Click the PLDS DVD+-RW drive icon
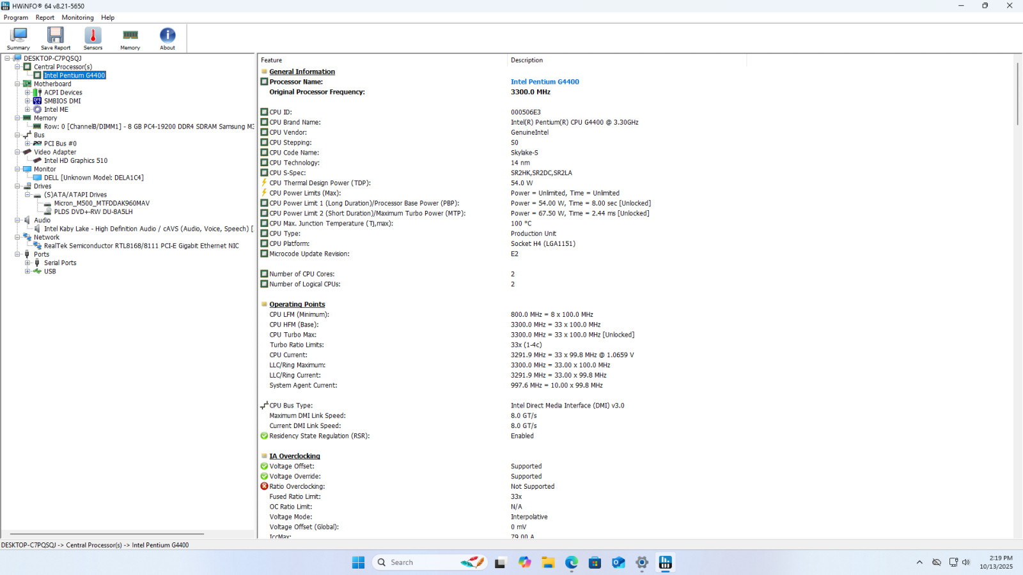The height and width of the screenshot is (575, 1023). pyautogui.click(x=48, y=212)
